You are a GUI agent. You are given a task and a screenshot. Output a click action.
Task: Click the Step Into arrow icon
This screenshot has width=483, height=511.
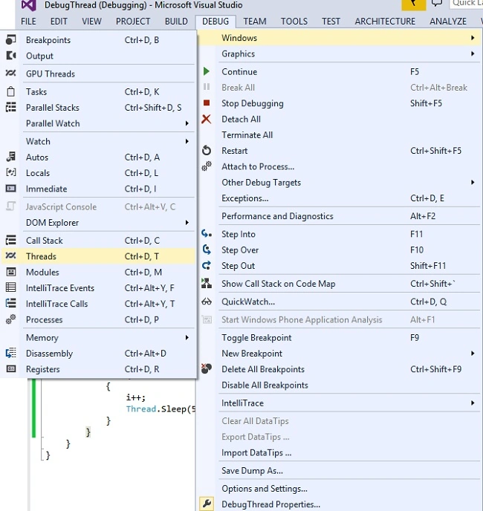tap(207, 234)
